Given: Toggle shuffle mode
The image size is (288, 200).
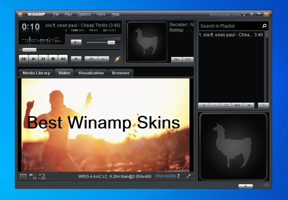Looking at the screenshot, I should 91,59.
